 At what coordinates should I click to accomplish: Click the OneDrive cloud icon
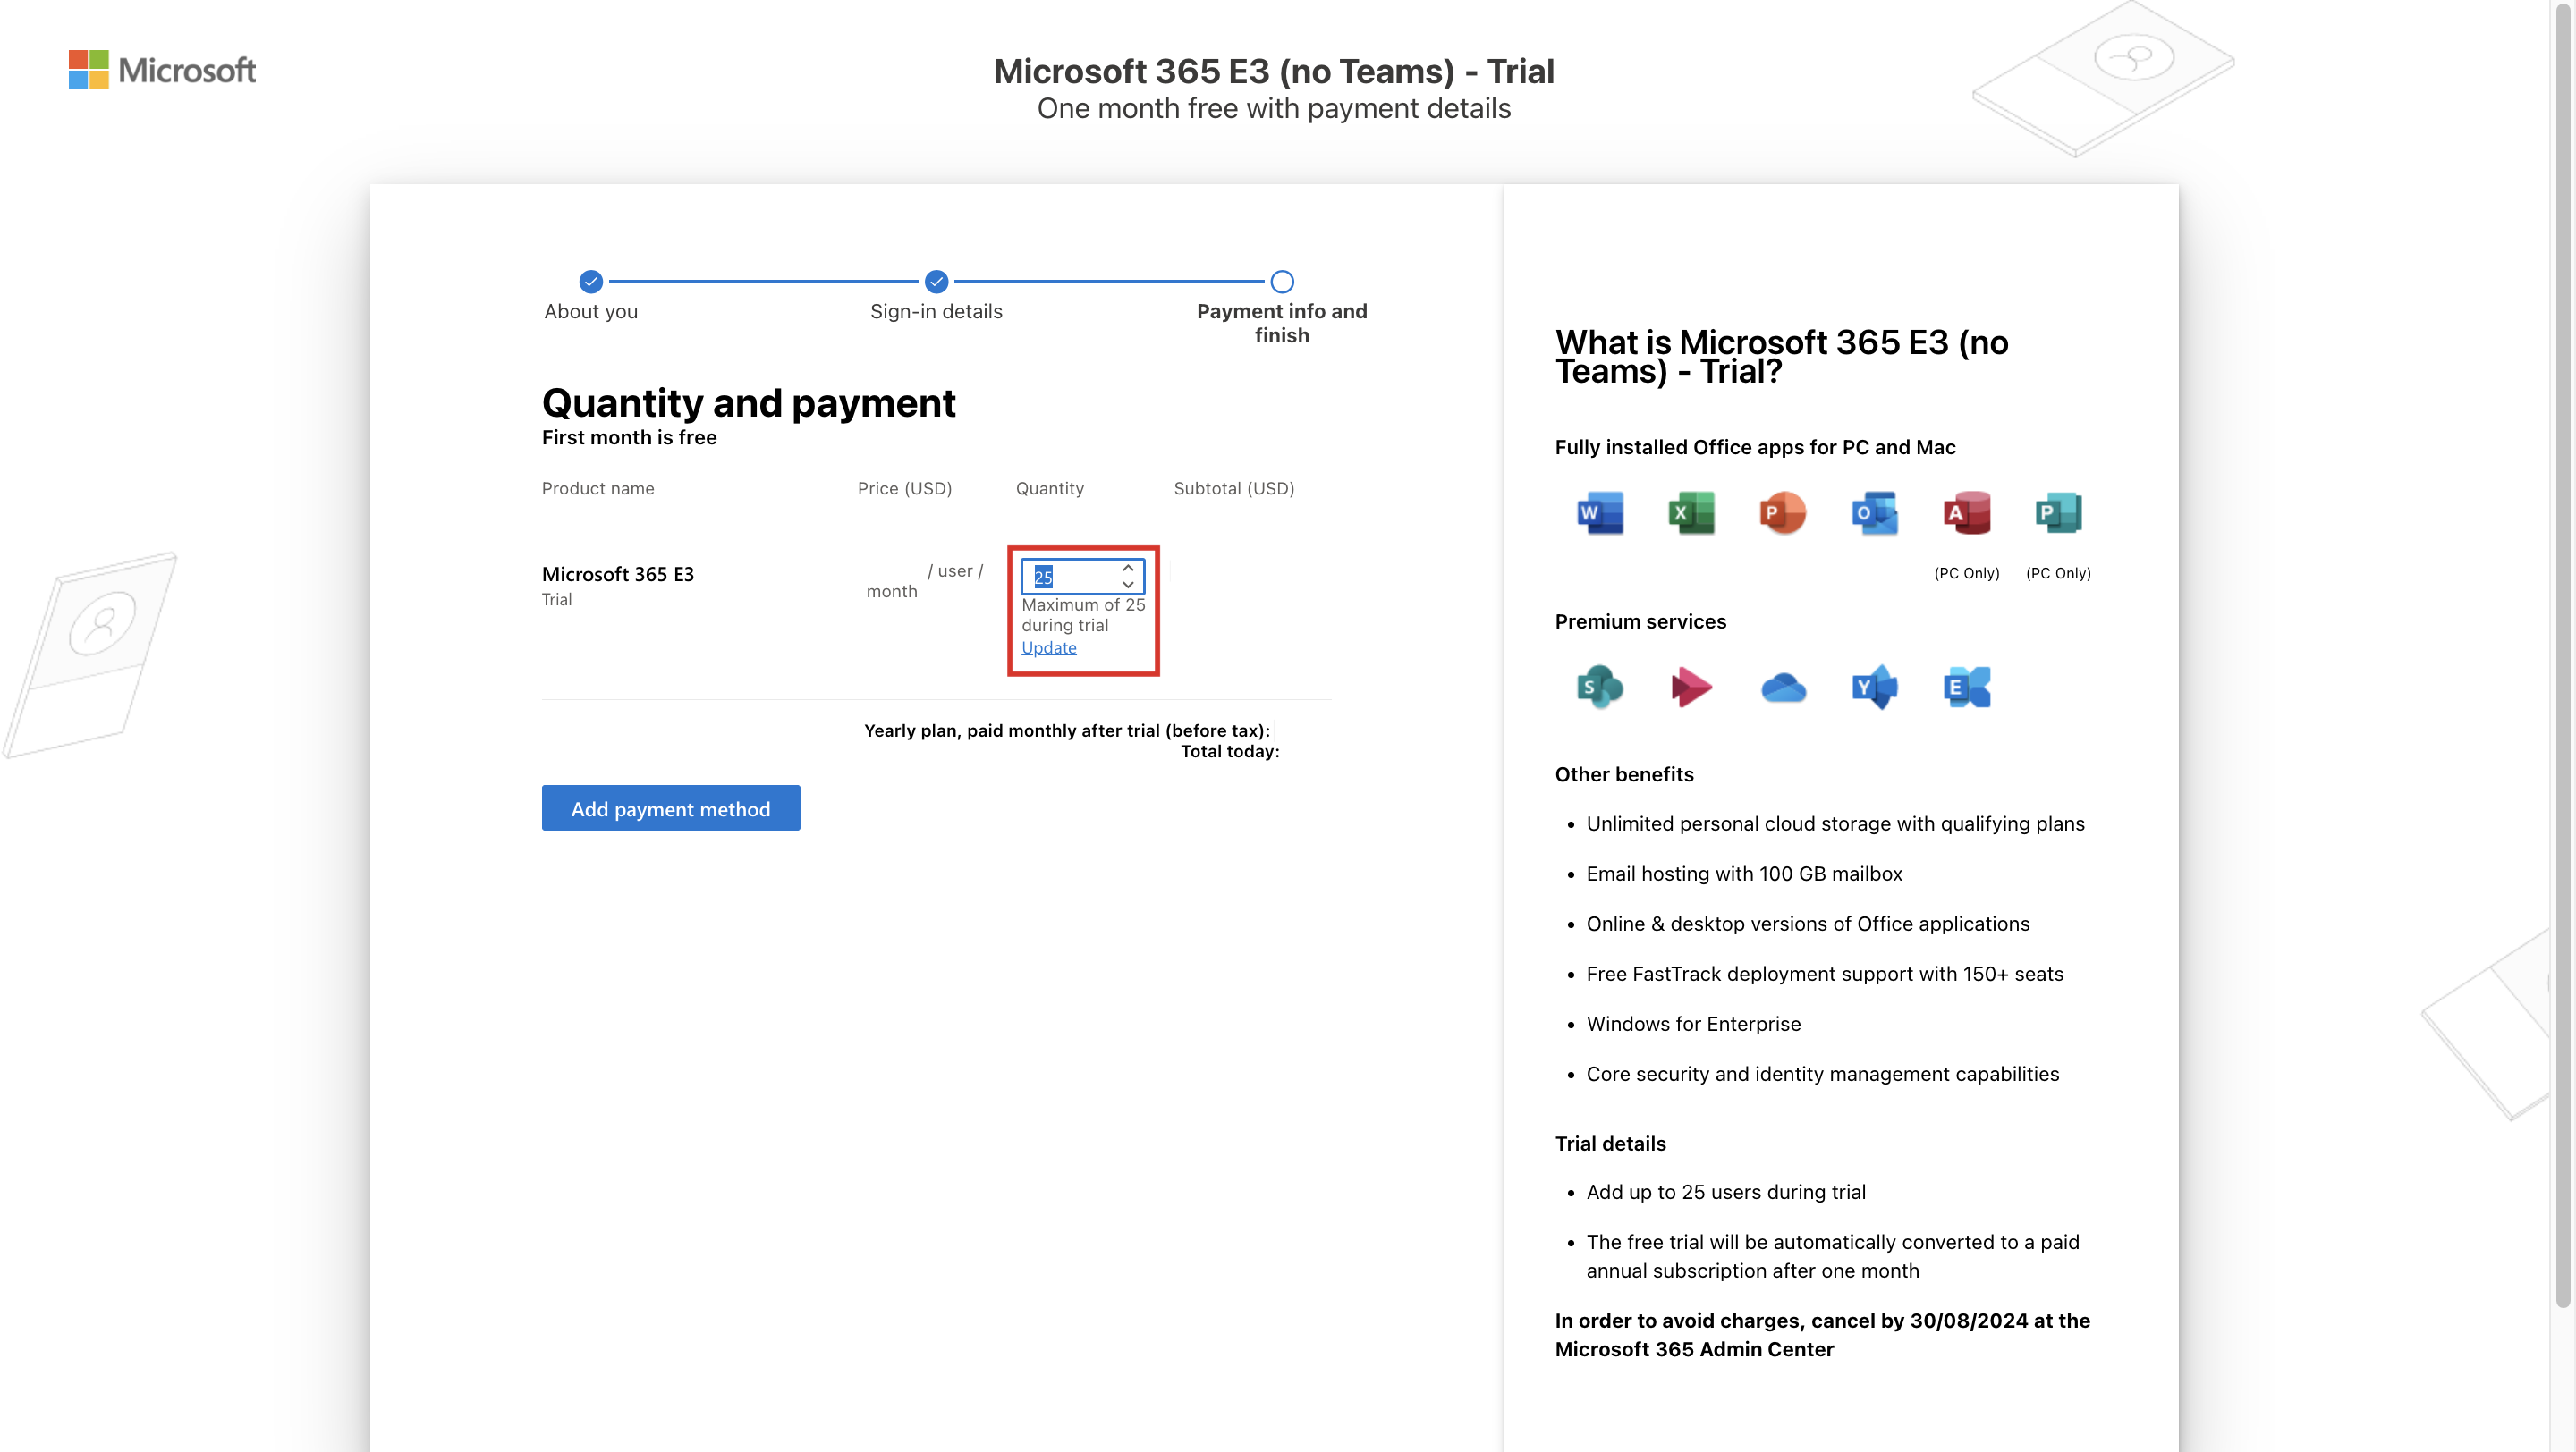tap(1783, 688)
